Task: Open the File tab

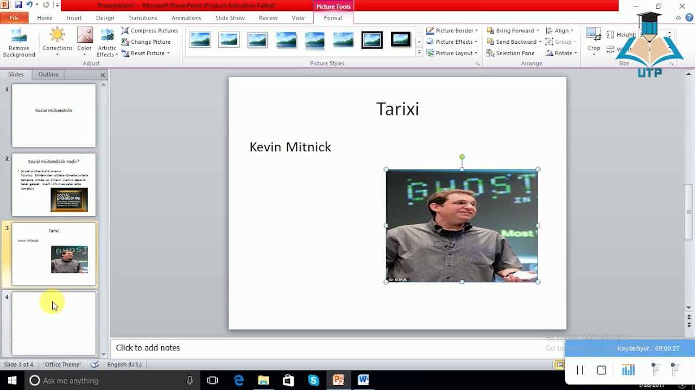Action: pyautogui.click(x=15, y=18)
